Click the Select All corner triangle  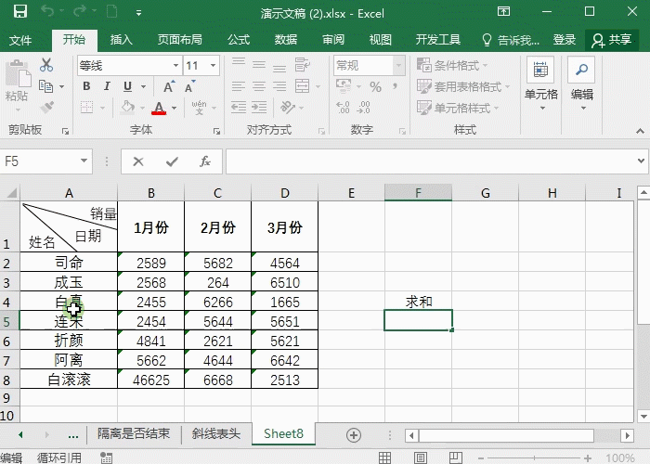(11, 193)
